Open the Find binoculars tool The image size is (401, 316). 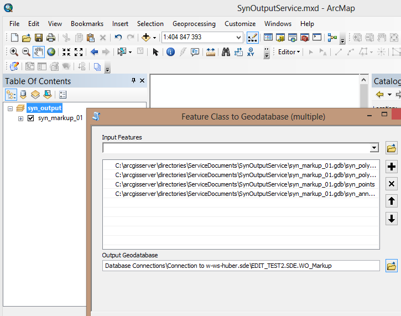click(226, 52)
